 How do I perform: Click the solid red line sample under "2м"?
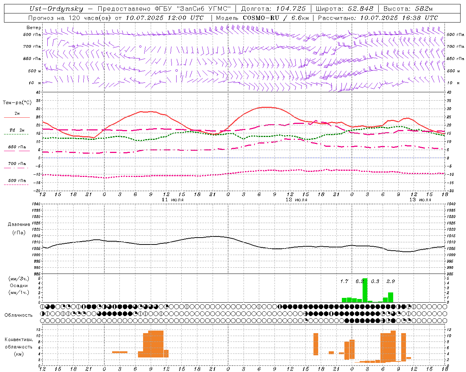coord(17,117)
